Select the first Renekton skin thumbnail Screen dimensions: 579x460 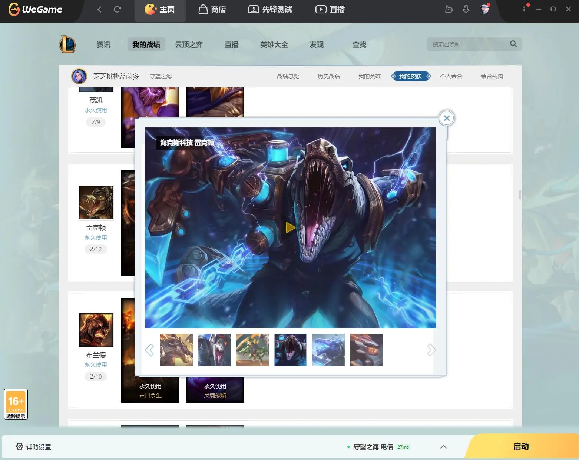pos(176,350)
